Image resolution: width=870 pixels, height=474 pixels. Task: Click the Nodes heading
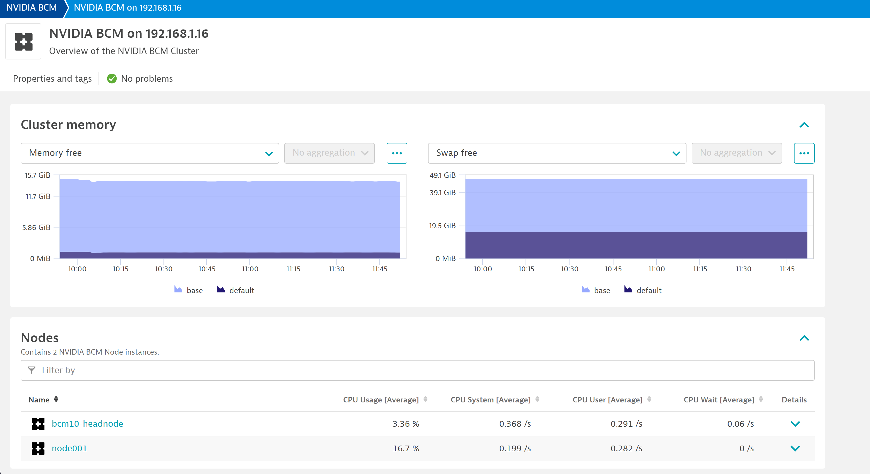(40, 338)
